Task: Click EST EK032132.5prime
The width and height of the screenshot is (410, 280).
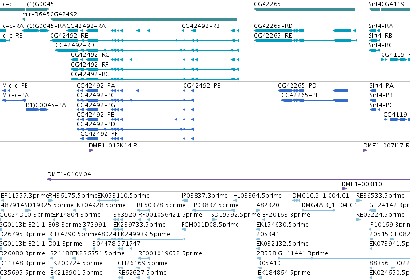Action: 259,249
